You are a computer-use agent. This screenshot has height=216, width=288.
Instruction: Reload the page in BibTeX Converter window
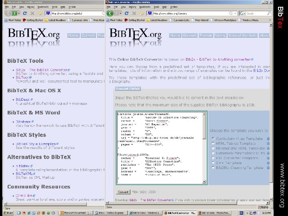coord(126,13)
